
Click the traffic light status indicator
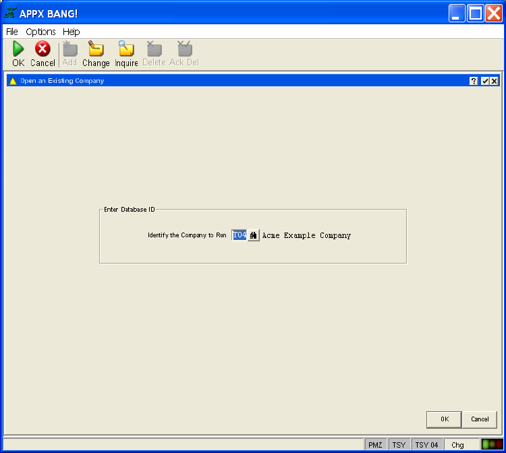[492, 444]
